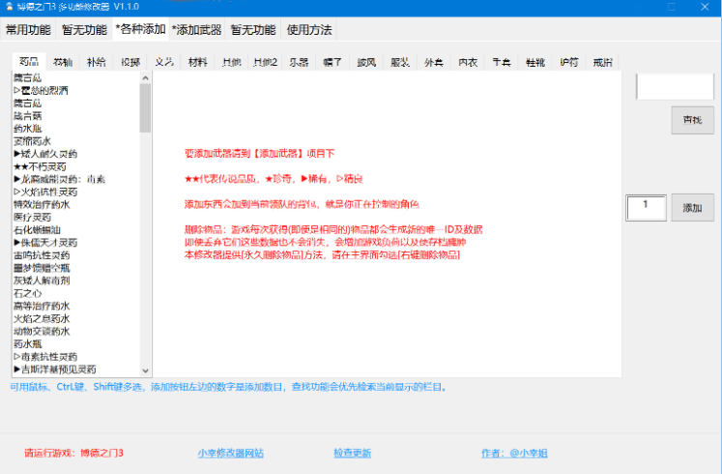Open the 作者：@小幸姐 link

coord(514,454)
